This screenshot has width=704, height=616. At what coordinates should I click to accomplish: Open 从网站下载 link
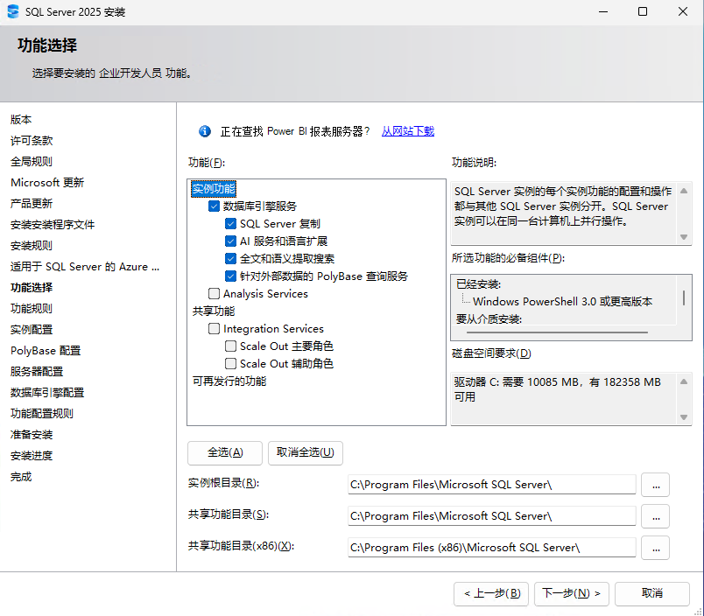coord(407,130)
